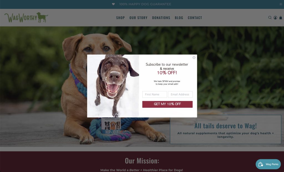Image resolution: width=284 pixels, height=172 pixels.
Task: Open the account profile icon
Action: point(275,17)
